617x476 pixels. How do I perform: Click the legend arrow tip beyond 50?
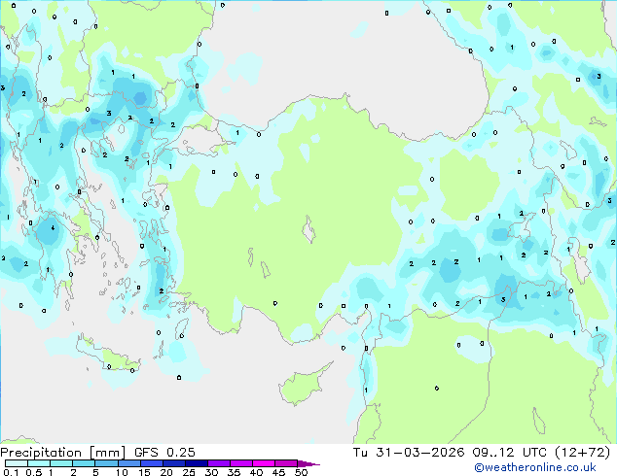click(308, 463)
